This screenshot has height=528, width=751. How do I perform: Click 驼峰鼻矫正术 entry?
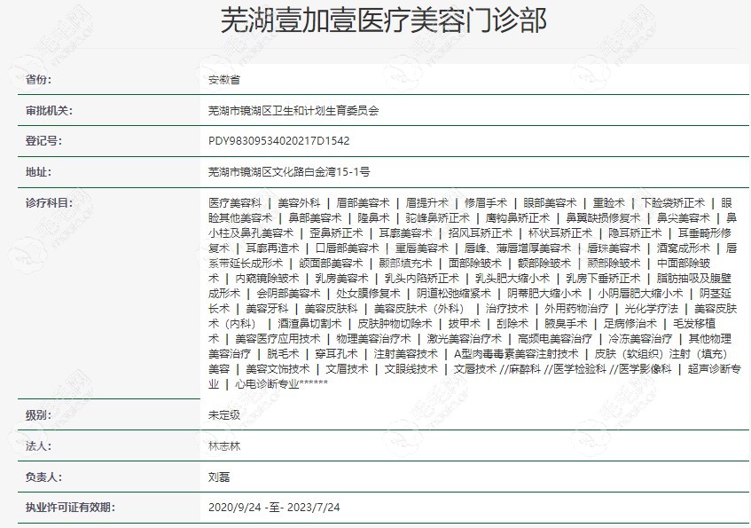pyautogui.click(x=438, y=218)
